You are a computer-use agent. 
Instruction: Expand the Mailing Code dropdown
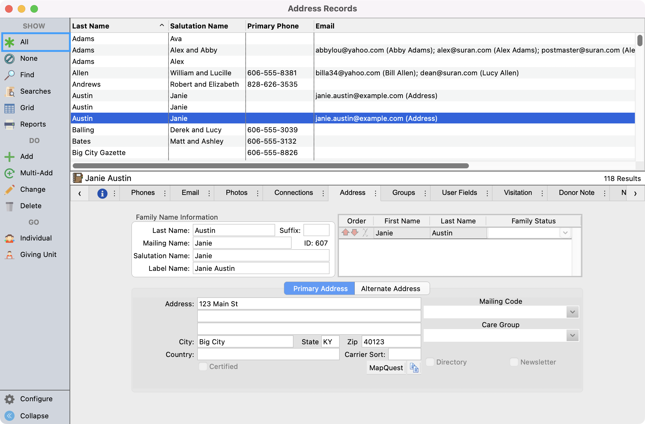coord(572,312)
